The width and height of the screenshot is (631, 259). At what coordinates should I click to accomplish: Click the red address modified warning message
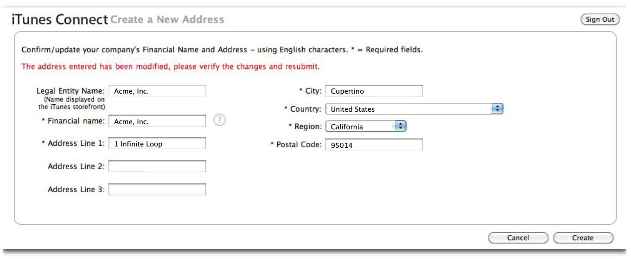[x=171, y=66]
